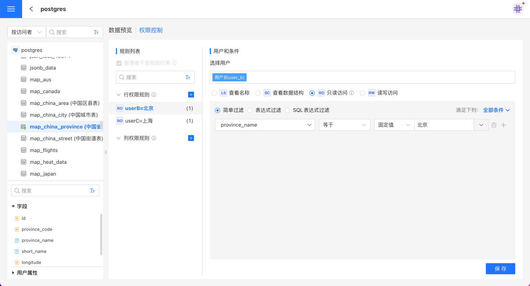Open the map_flights table

pyautogui.click(x=43, y=150)
